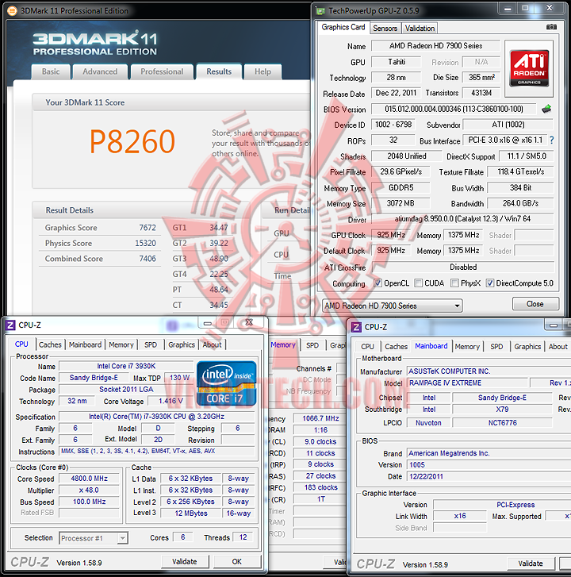
Task: Click the right CPU-Z window title icon
Action: coord(356,327)
